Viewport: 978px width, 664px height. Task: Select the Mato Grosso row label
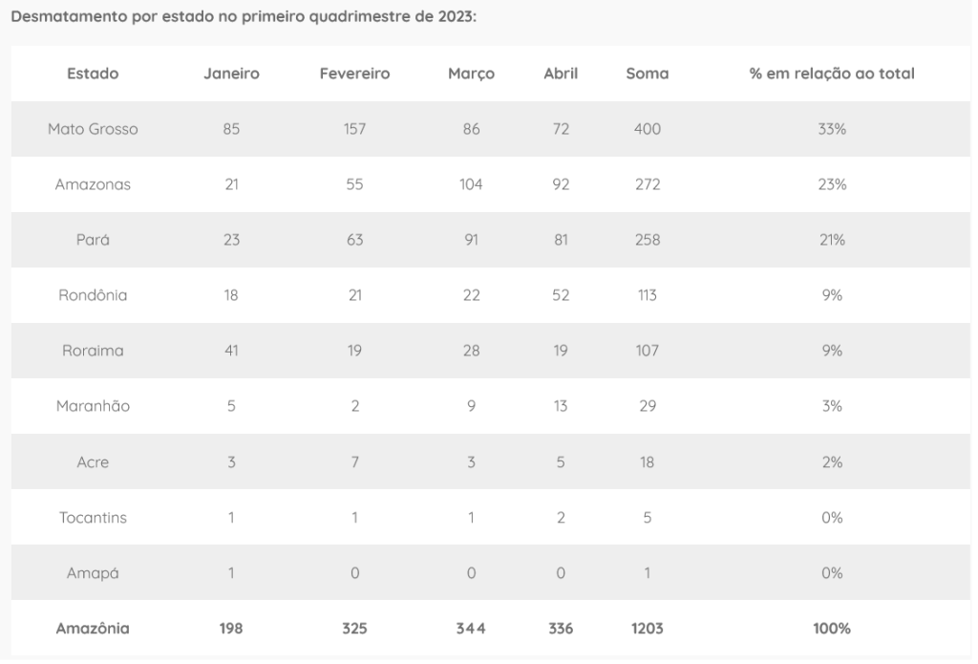93,129
